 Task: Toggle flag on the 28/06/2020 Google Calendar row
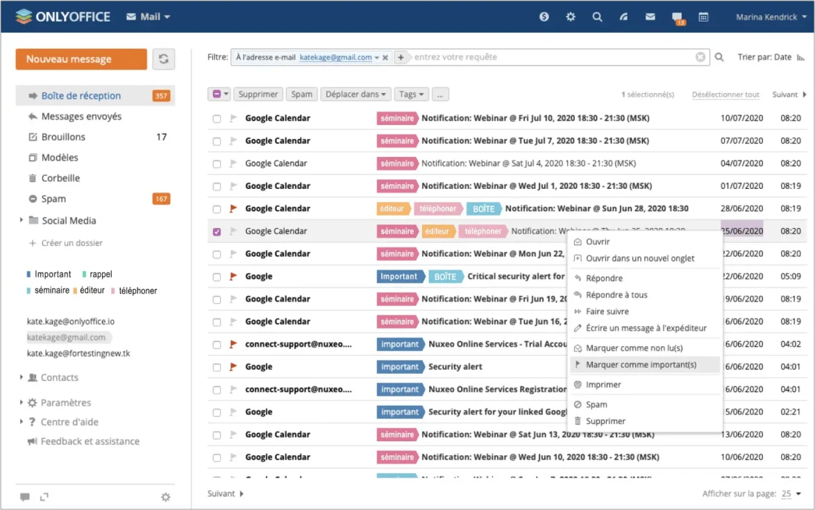(233, 208)
